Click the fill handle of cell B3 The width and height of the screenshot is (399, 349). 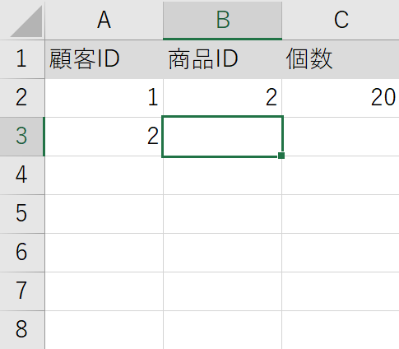(x=281, y=156)
